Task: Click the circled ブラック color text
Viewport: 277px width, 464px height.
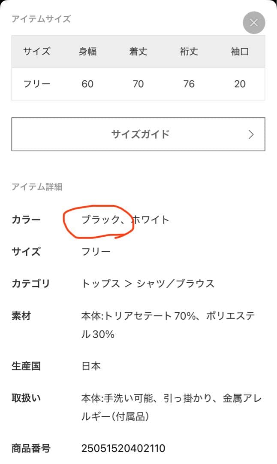Action: 100,220
